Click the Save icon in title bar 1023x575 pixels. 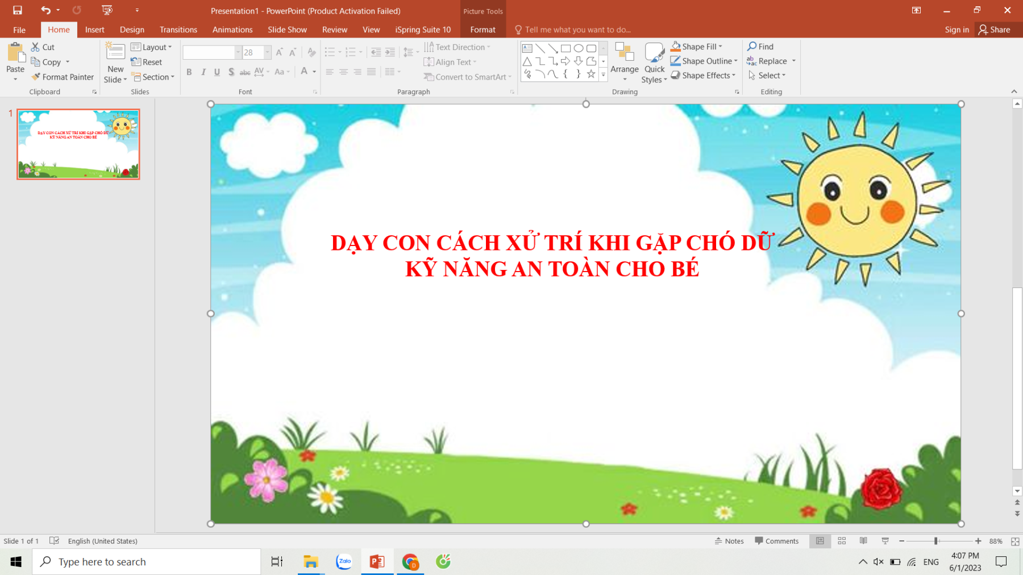pos(18,10)
